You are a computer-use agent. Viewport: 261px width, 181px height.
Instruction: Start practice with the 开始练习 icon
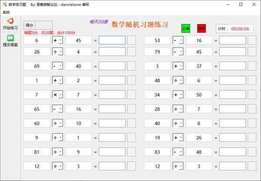[x=10, y=24]
